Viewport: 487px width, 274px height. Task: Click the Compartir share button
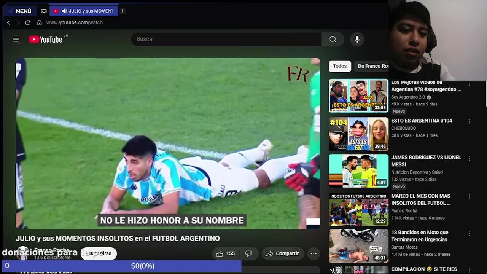point(282,253)
